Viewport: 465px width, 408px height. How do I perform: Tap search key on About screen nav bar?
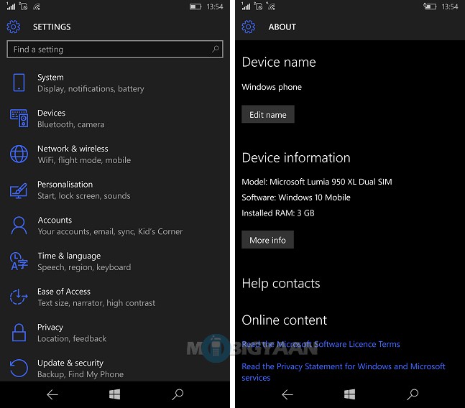coord(413,394)
